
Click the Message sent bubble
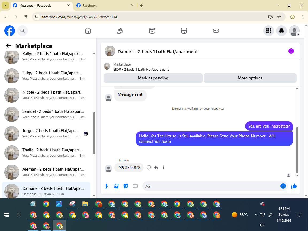130,95
